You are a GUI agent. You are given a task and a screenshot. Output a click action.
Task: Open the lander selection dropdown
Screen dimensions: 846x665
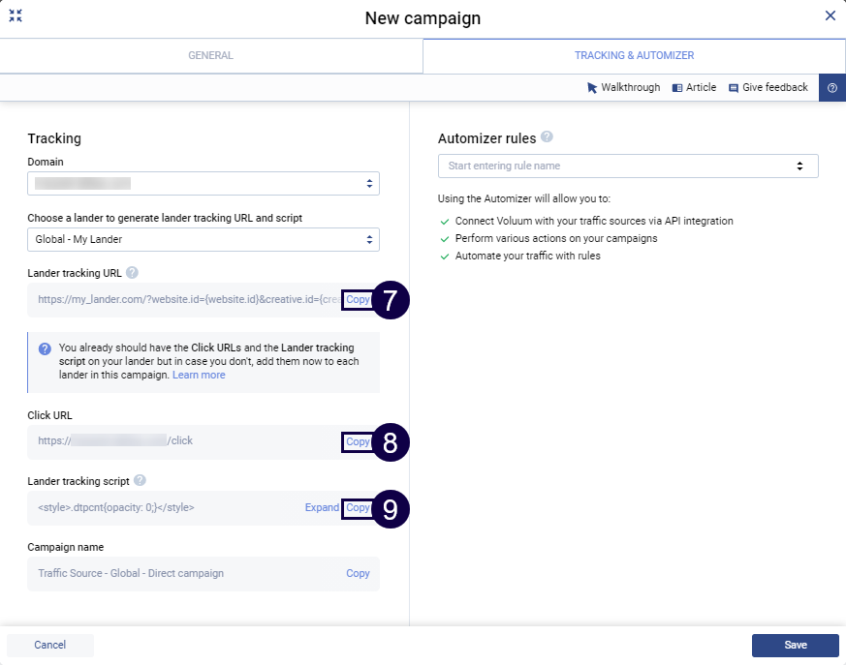[x=204, y=239]
